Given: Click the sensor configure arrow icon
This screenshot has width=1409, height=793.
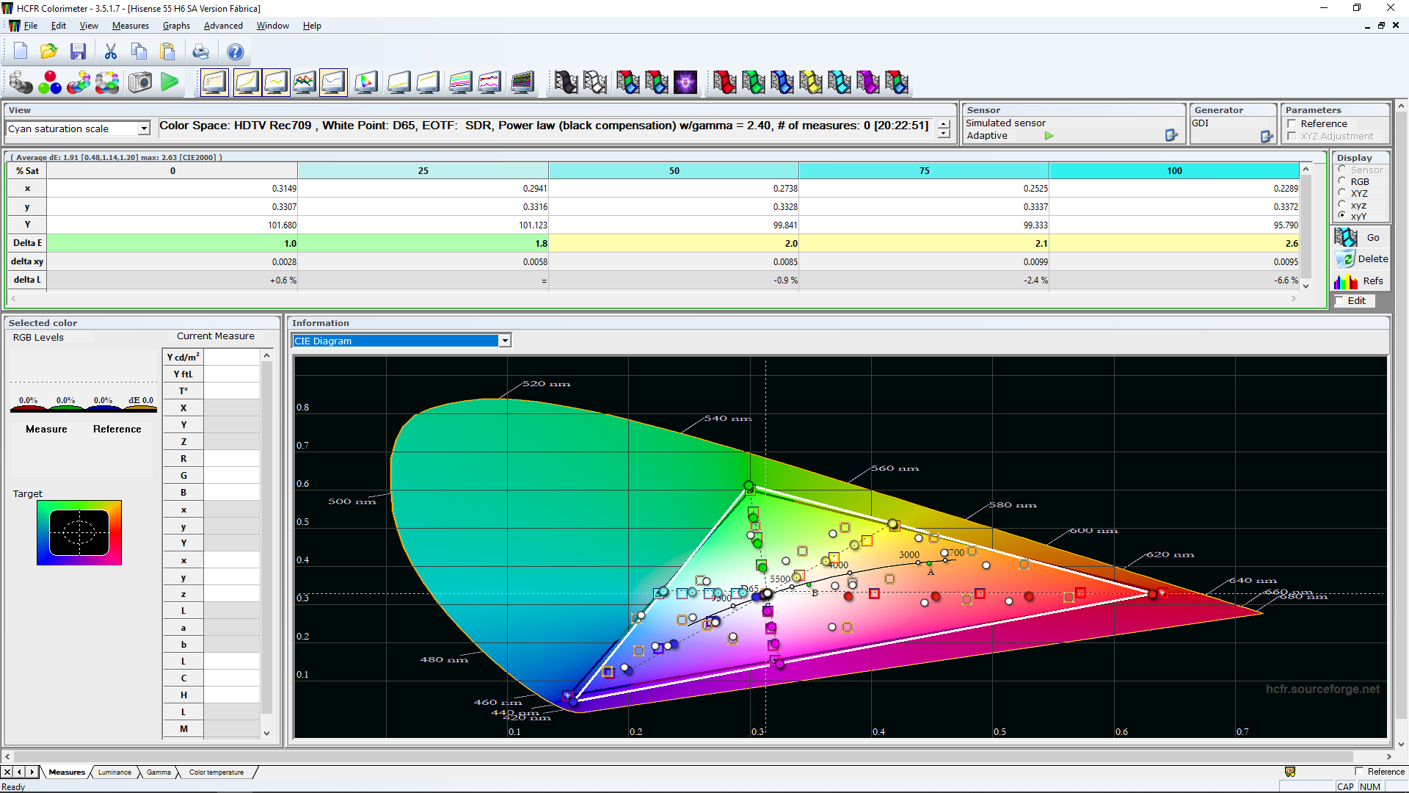Looking at the screenshot, I should coord(1170,136).
